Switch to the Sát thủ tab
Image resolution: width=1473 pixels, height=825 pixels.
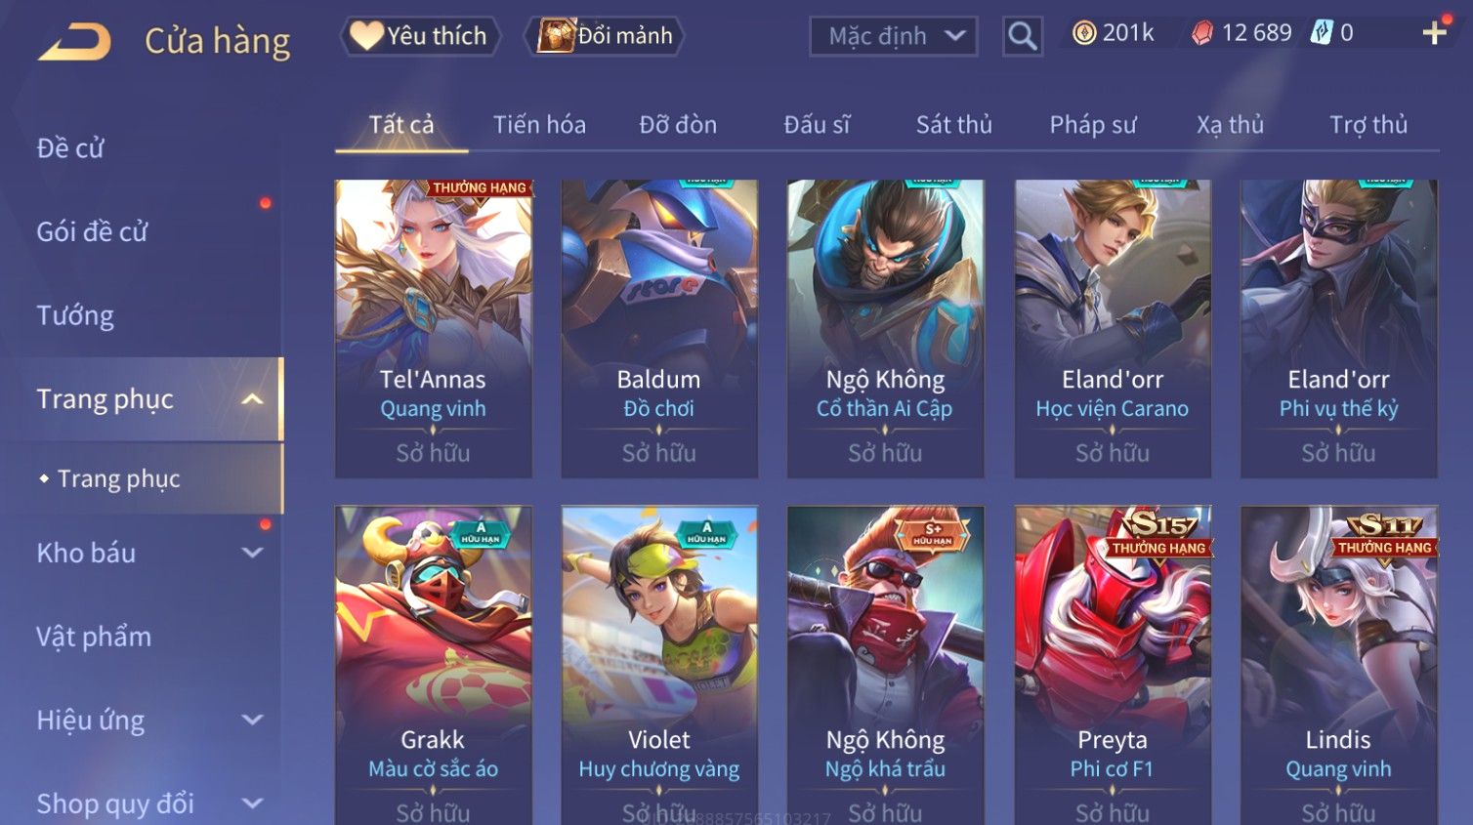pyautogui.click(x=954, y=125)
